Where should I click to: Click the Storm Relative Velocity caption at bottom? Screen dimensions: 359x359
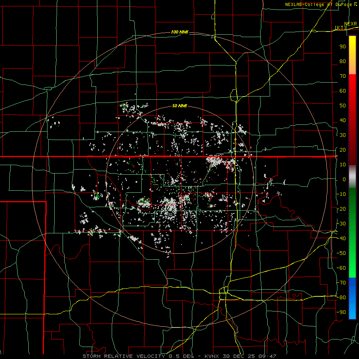pyautogui.click(x=179, y=356)
